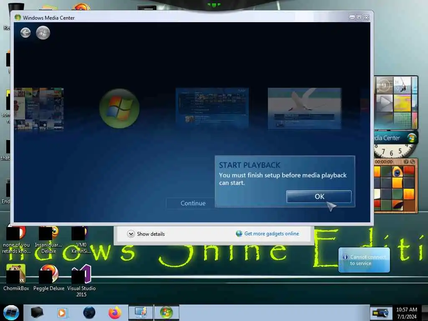The height and width of the screenshot is (321, 428).
Task: Open the Visual Studio 2015 desktop icon
Action: [82, 280]
